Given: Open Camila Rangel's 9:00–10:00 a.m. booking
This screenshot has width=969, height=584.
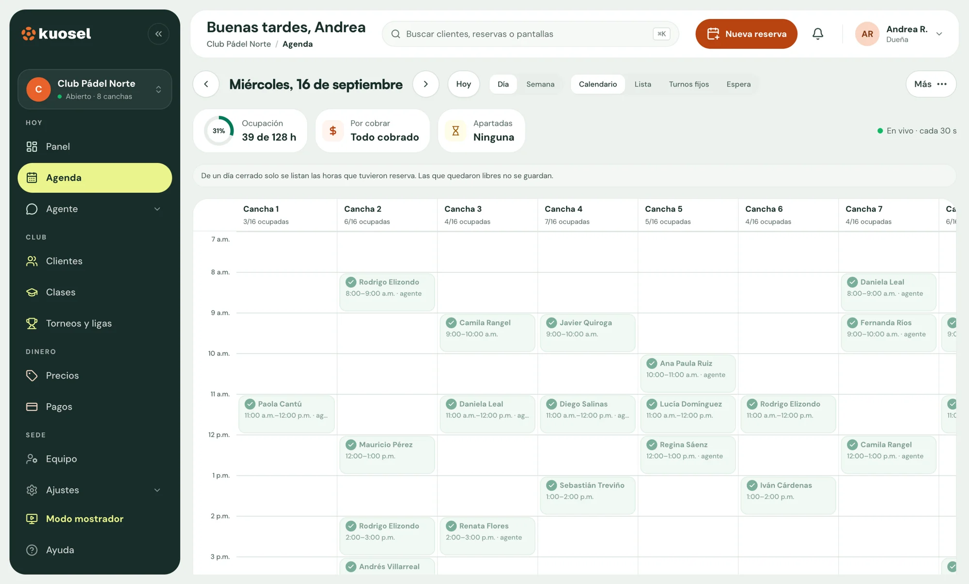Looking at the screenshot, I should pyautogui.click(x=487, y=333).
